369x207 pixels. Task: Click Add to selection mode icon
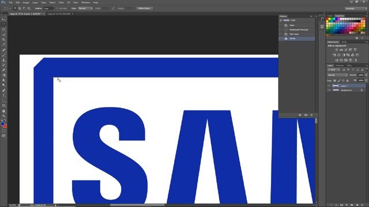tap(20, 8)
